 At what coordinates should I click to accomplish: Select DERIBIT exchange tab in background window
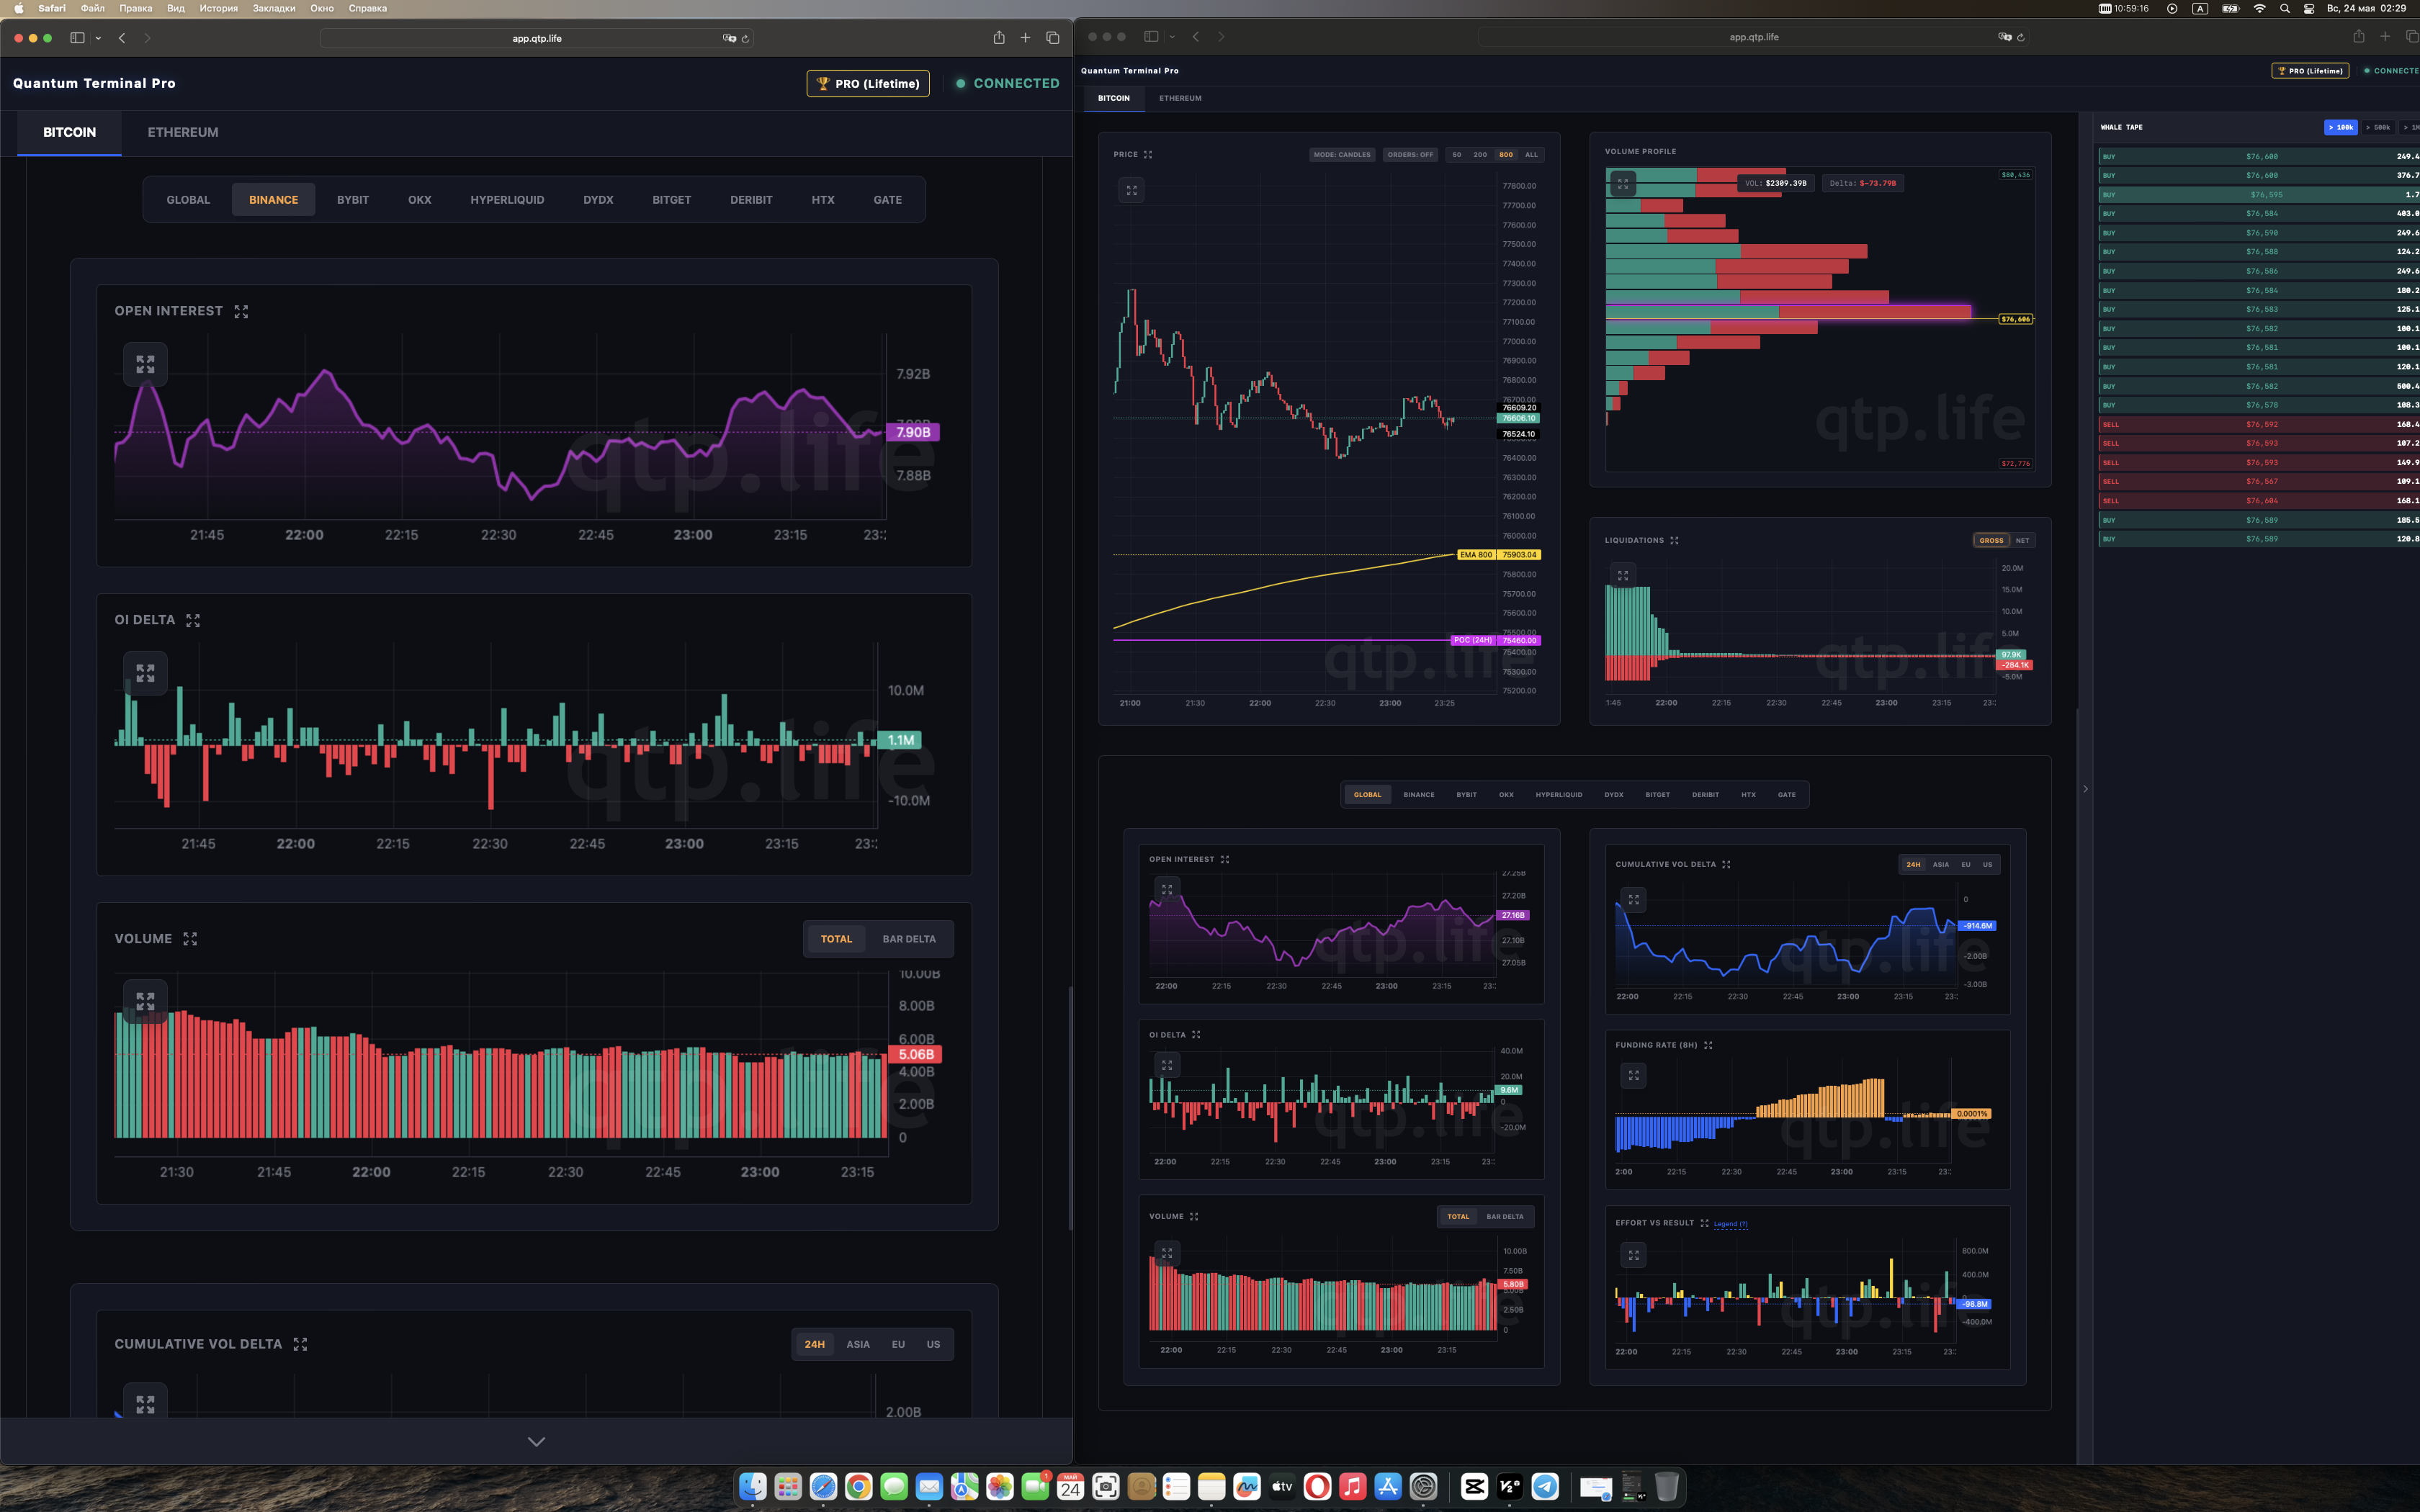(x=1705, y=795)
